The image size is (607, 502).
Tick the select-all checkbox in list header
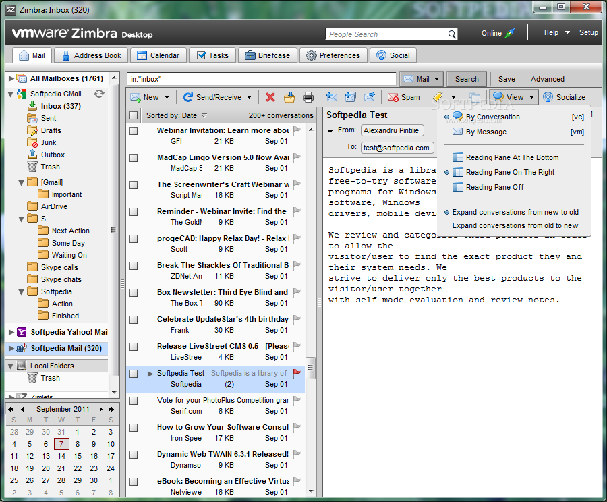pos(134,115)
